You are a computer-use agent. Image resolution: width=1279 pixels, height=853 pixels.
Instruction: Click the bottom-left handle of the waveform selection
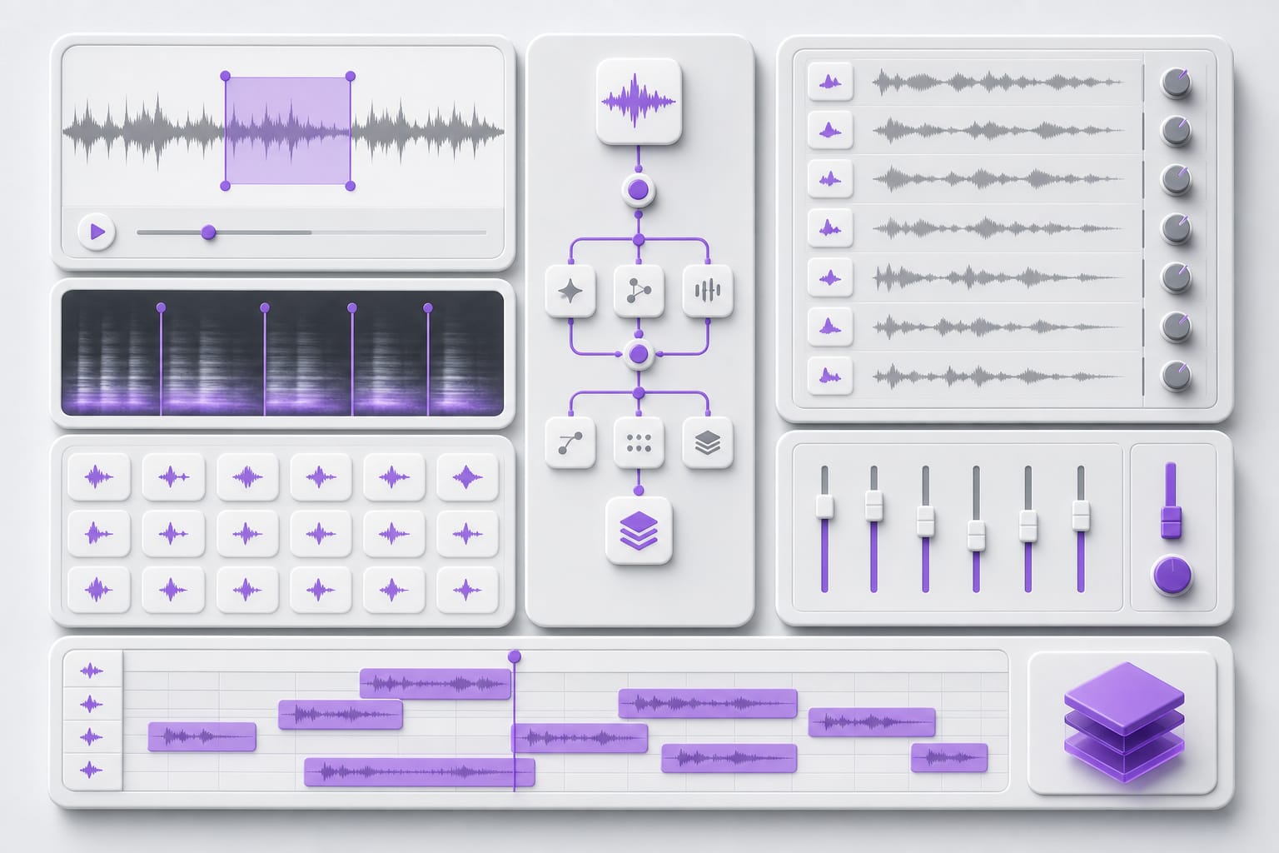pos(225,186)
